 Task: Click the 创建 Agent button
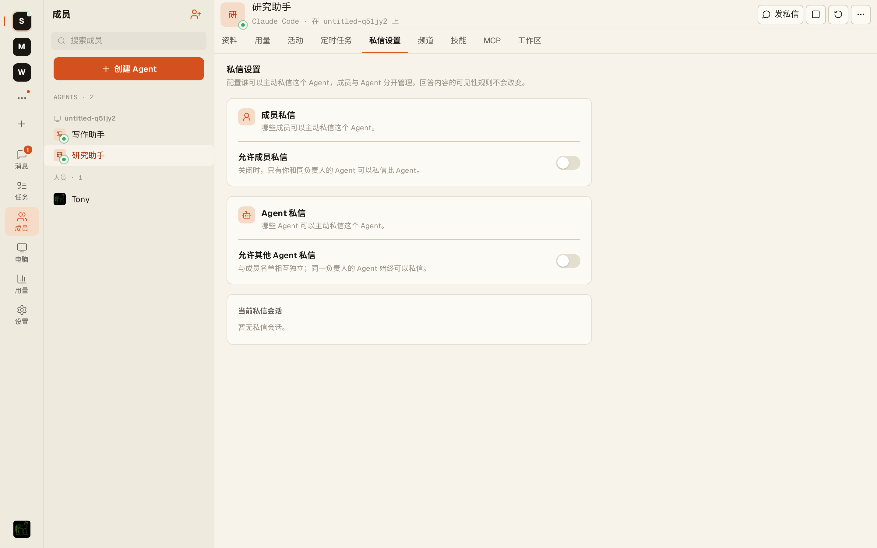pyautogui.click(x=129, y=69)
